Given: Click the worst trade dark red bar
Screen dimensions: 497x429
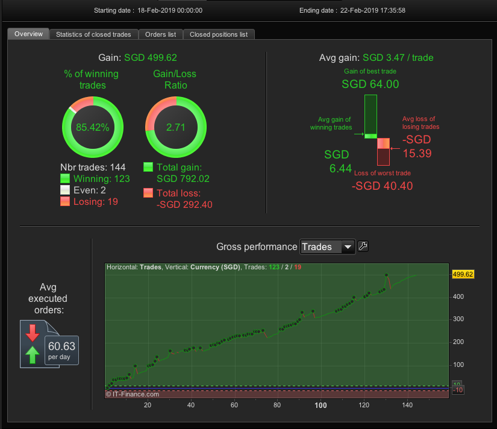Looking at the screenshot, I should [x=383, y=157].
